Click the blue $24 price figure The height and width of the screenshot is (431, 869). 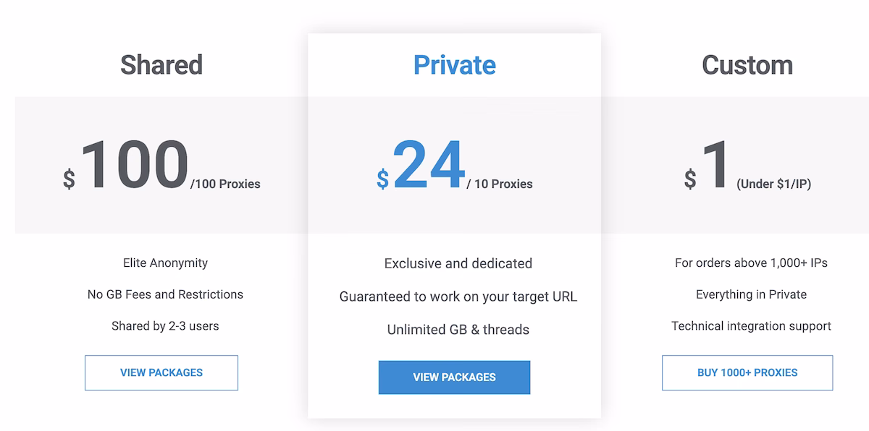pyautogui.click(x=429, y=166)
